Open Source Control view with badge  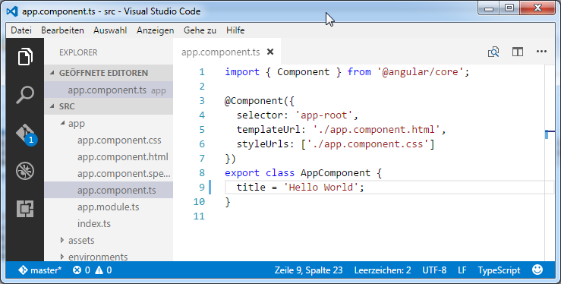point(26,134)
